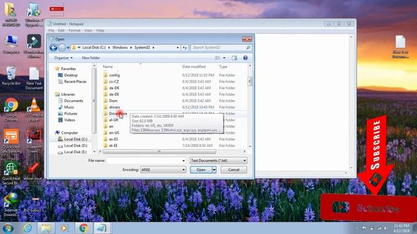Expand the Organize dropdown menu
The height and width of the screenshot is (234, 417).
click(x=63, y=58)
